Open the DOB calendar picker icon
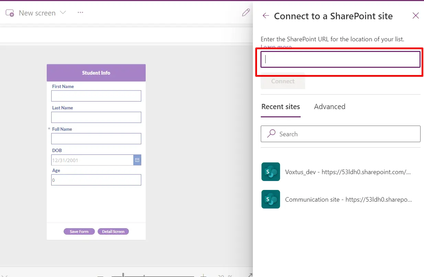This screenshot has height=277, width=424. point(137,160)
